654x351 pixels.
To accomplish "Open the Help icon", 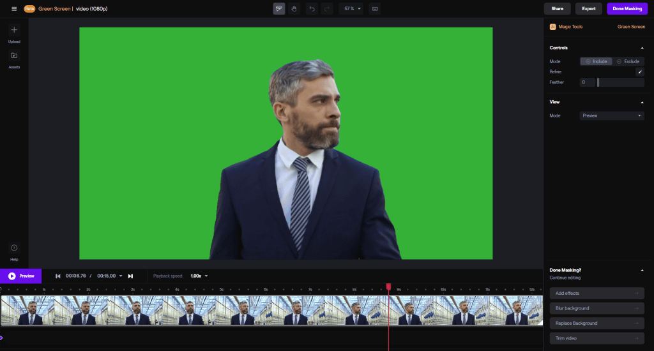I will (x=14, y=248).
